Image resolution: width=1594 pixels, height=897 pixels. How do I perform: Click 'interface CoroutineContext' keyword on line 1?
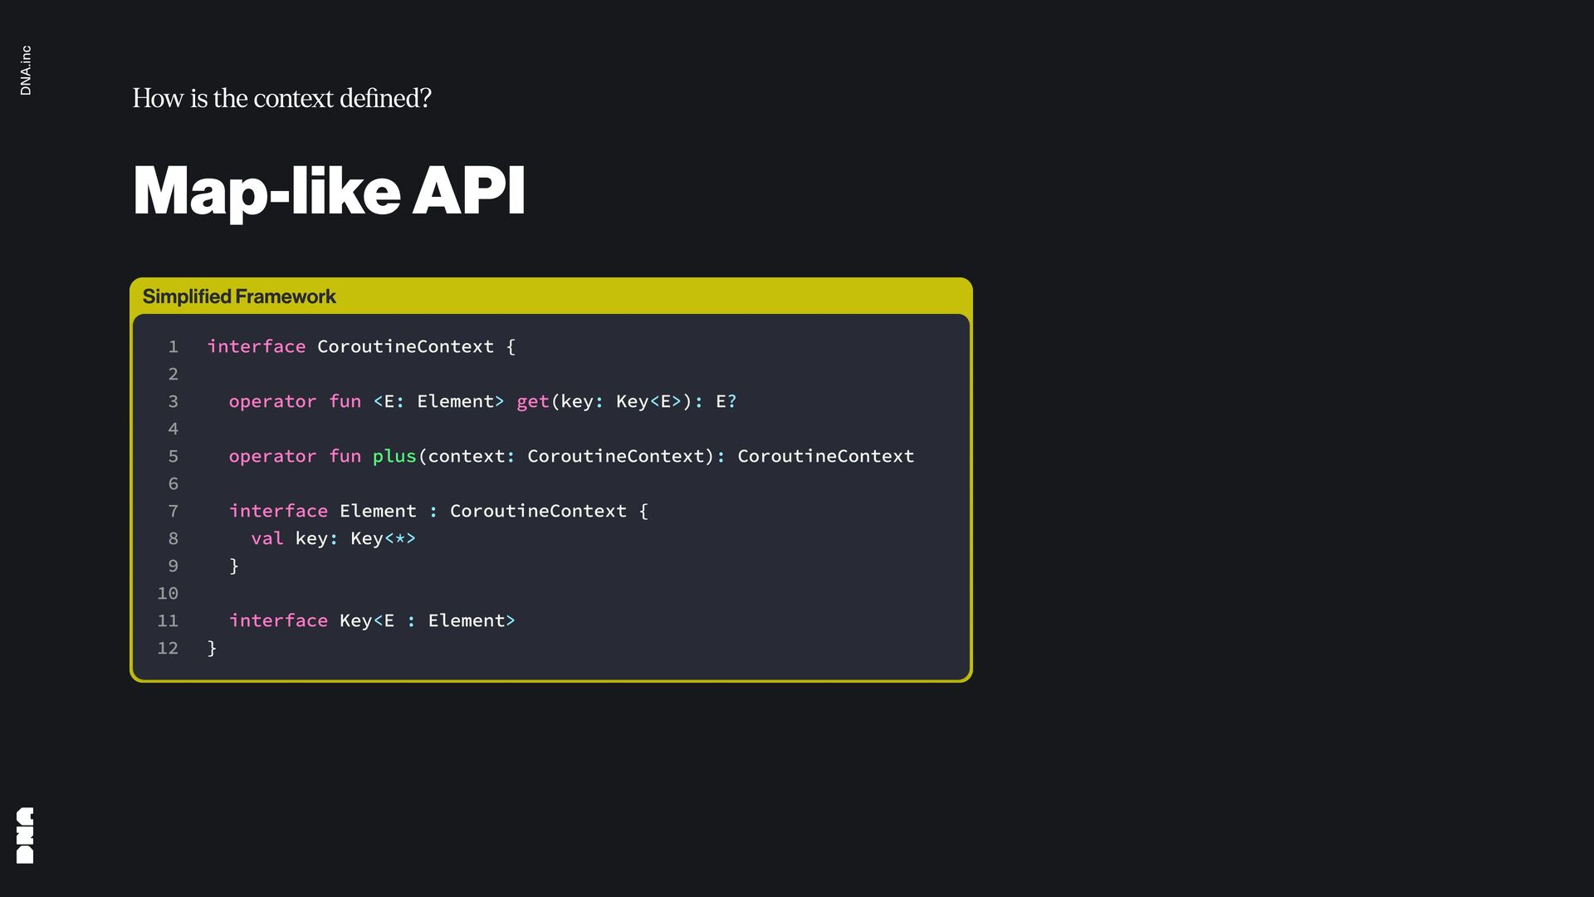257,347
